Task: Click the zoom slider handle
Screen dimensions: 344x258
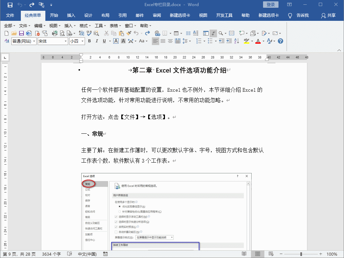Action: 301,254
